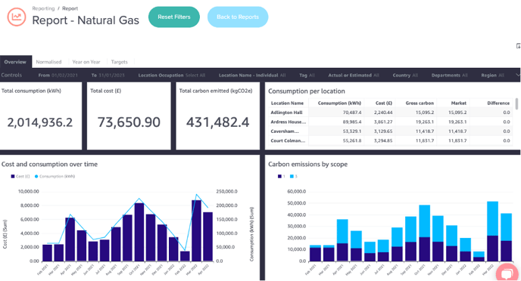Image resolution: width=521 pixels, height=281 pixels.
Task: Expand the Controls bar chevron
Action: click(518, 76)
